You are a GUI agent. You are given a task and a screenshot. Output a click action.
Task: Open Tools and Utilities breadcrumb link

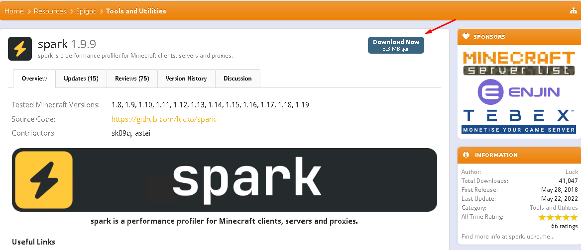pos(136,11)
